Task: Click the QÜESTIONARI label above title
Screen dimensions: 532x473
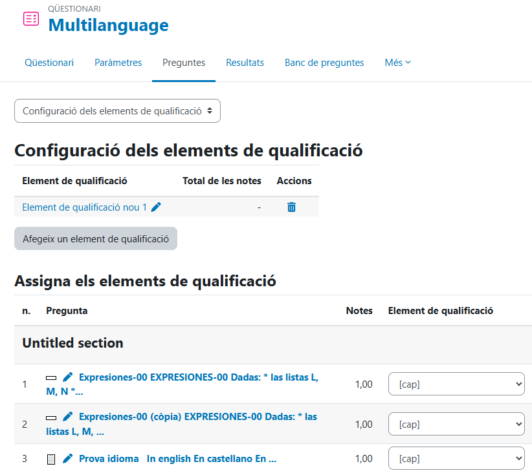Action: tap(74, 8)
